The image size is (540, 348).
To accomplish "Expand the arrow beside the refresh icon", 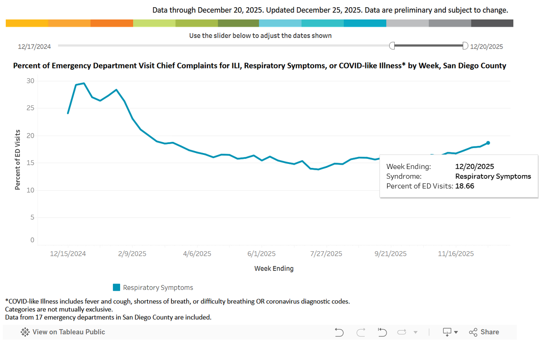I will tap(416, 332).
